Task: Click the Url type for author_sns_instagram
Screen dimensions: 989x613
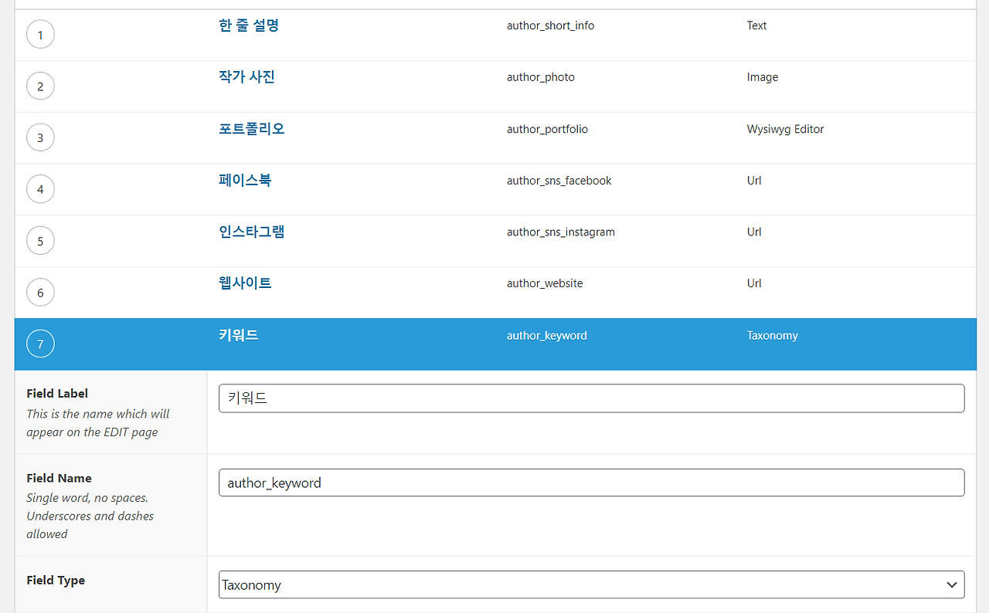Action: pyautogui.click(x=754, y=232)
